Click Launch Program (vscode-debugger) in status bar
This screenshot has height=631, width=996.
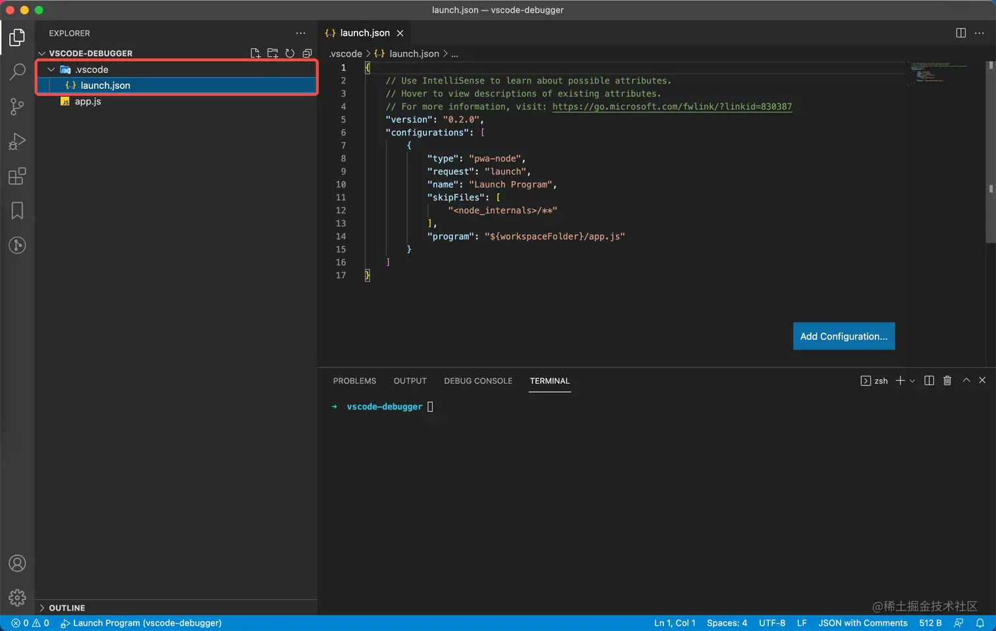(141, 623)
